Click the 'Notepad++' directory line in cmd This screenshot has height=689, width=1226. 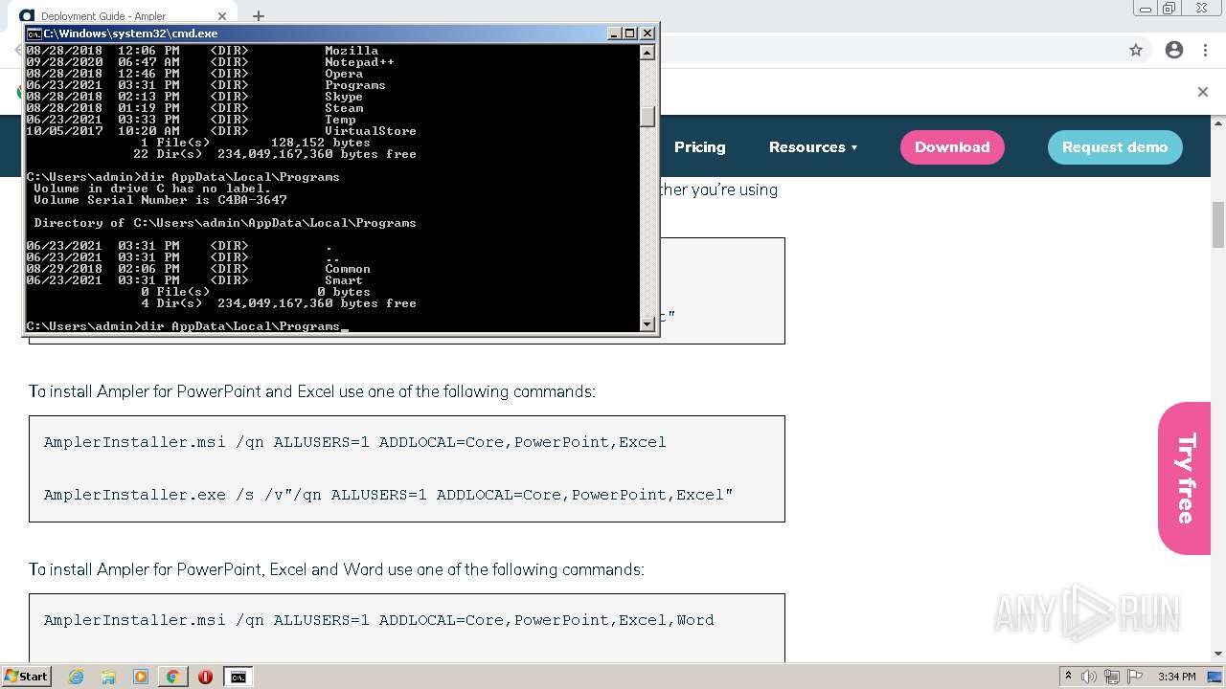pyautogui.click(x=210, y=62)
